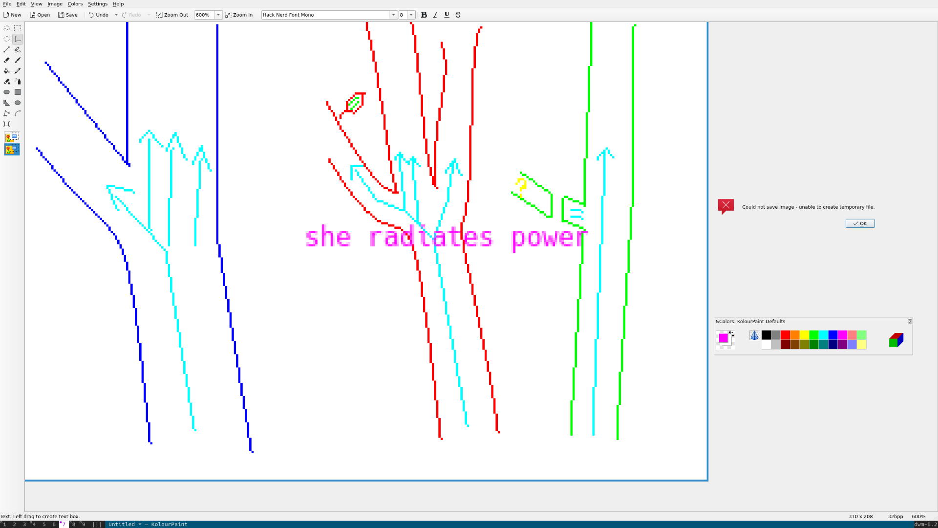Click the Zoom In button
Viewport: 938px width, 528px height.
tap(239, 15)
